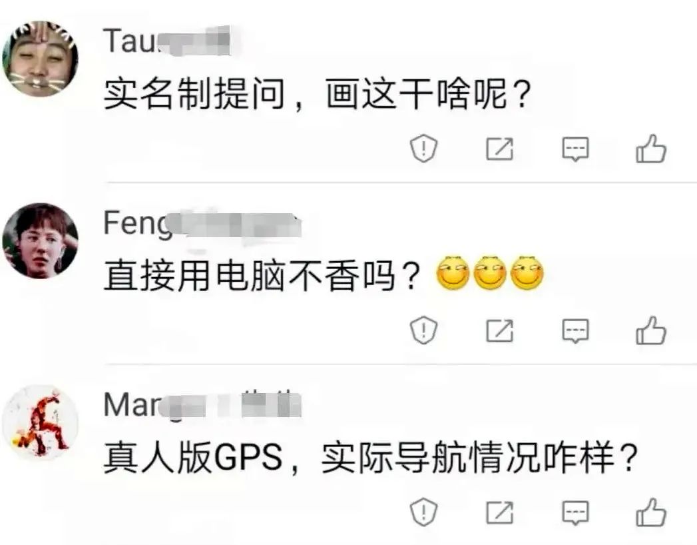Share the comment '实名制提问，画这干啥呢？'

499,149
